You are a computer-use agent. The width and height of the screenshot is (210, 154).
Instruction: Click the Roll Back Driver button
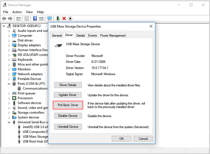click(x=68, y=105)
